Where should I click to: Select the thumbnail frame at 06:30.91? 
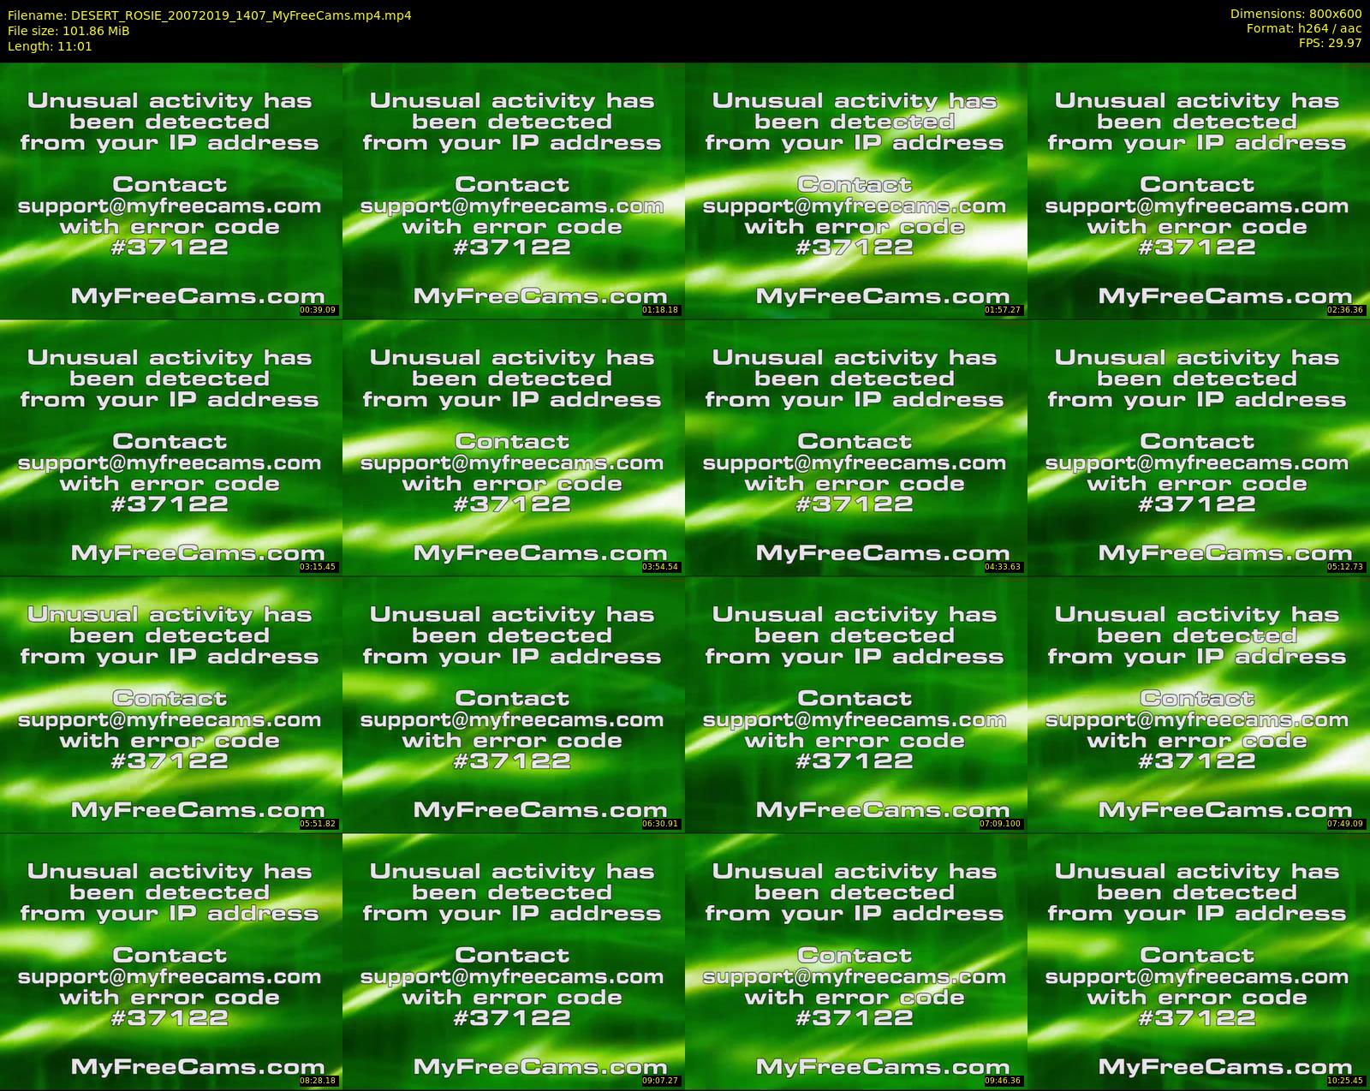[x=513, y=705]
